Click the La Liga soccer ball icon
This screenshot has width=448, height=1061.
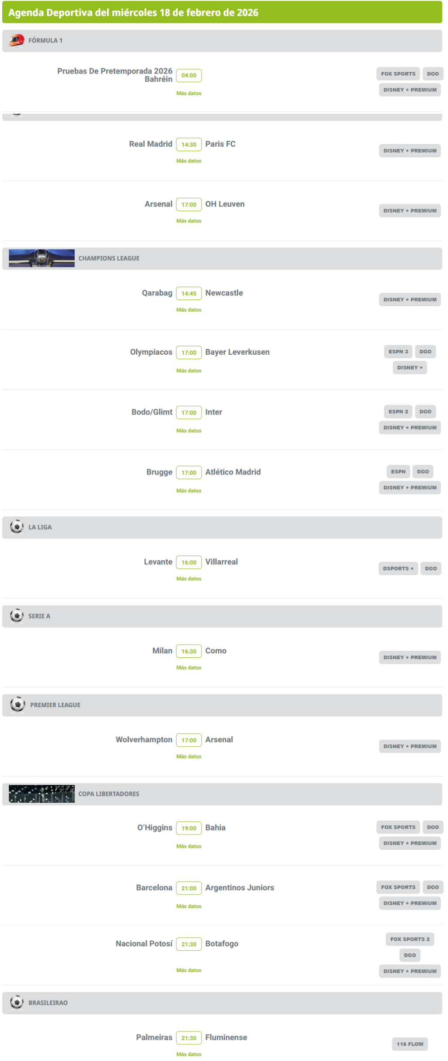tap(17, 526)
